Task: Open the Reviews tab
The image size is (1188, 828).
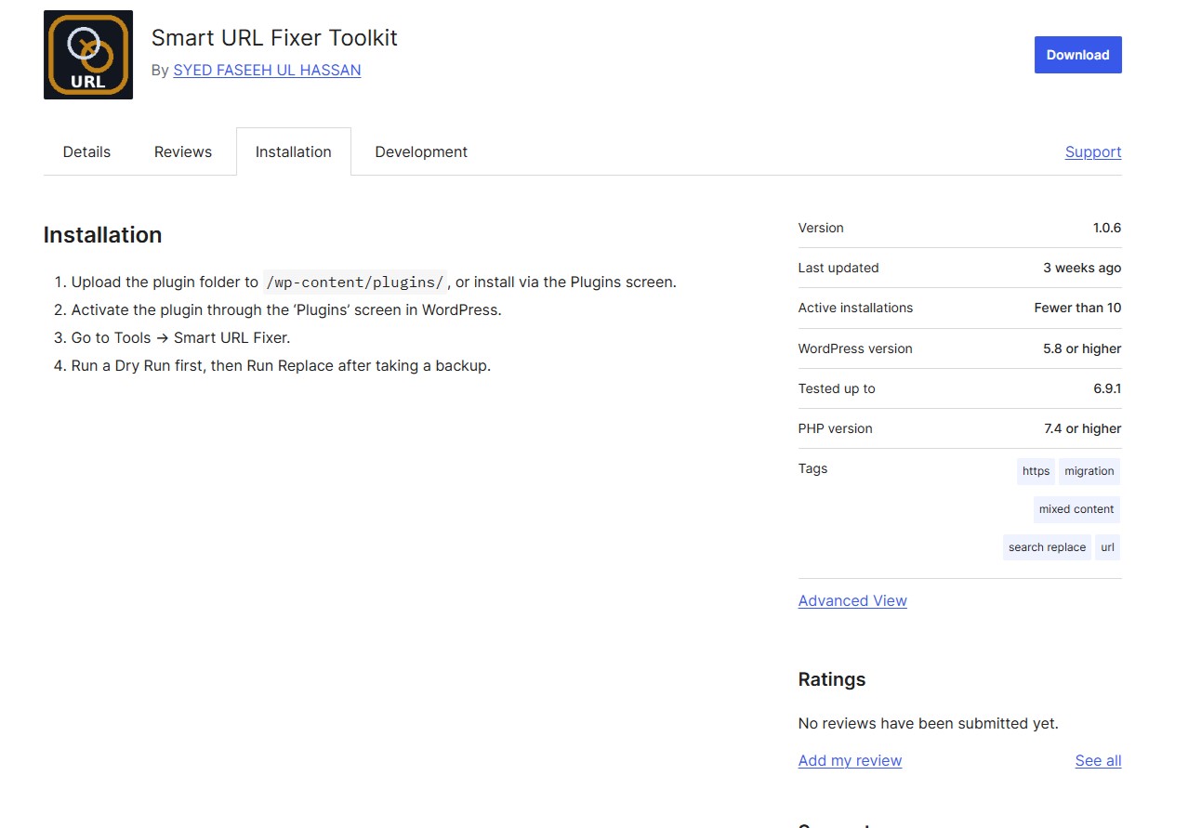Action: pyautogui.click(x=183, y=152)
